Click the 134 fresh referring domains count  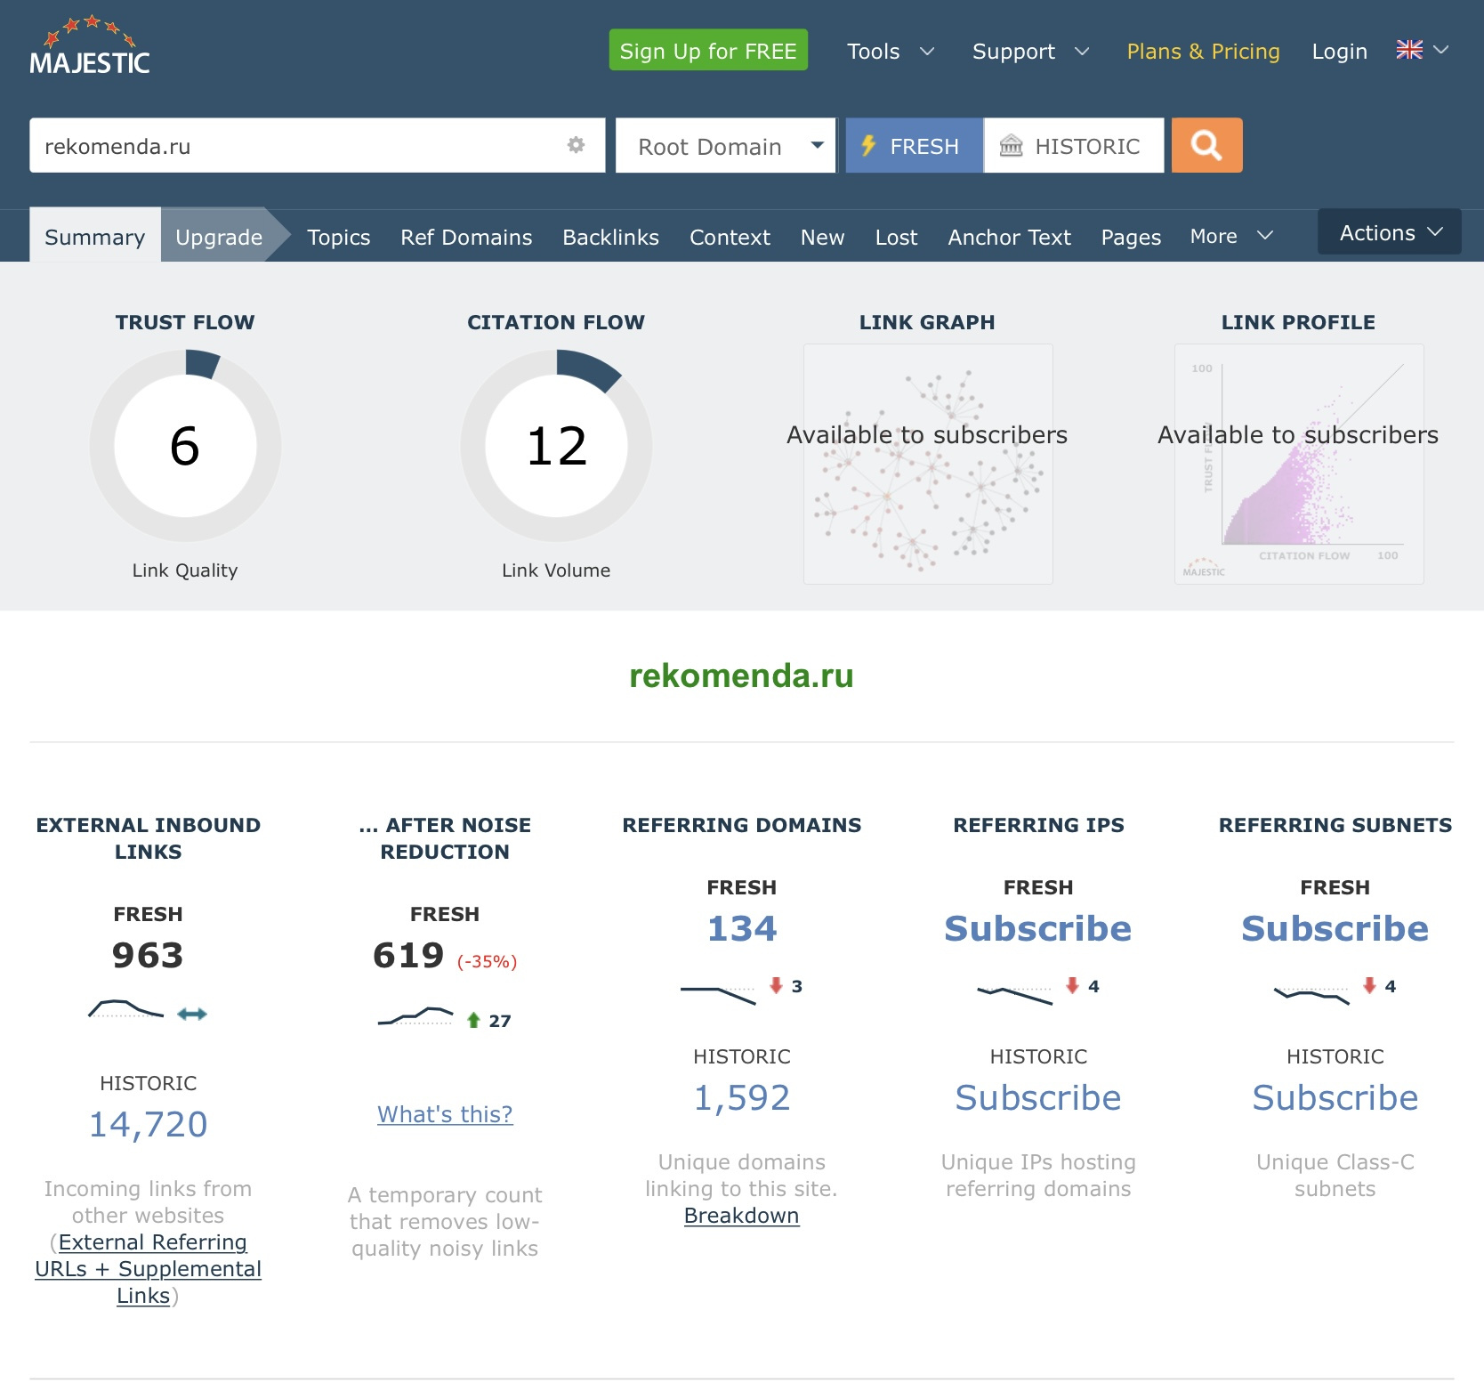pyautogui.click(x=742, y=928)
